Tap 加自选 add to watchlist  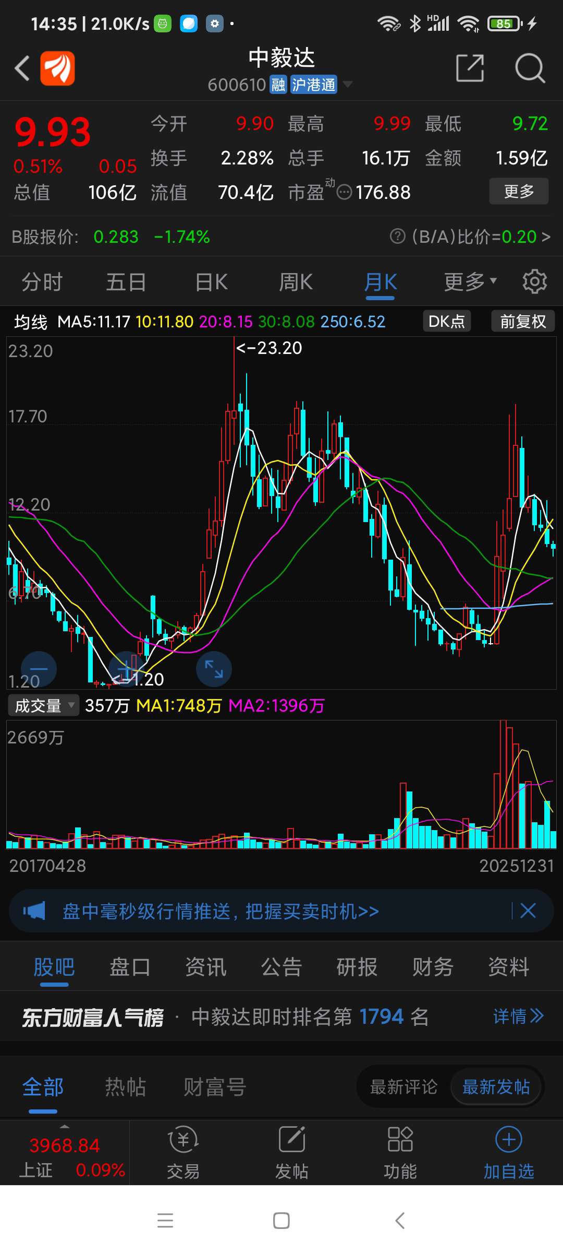tap(509, 1153)
